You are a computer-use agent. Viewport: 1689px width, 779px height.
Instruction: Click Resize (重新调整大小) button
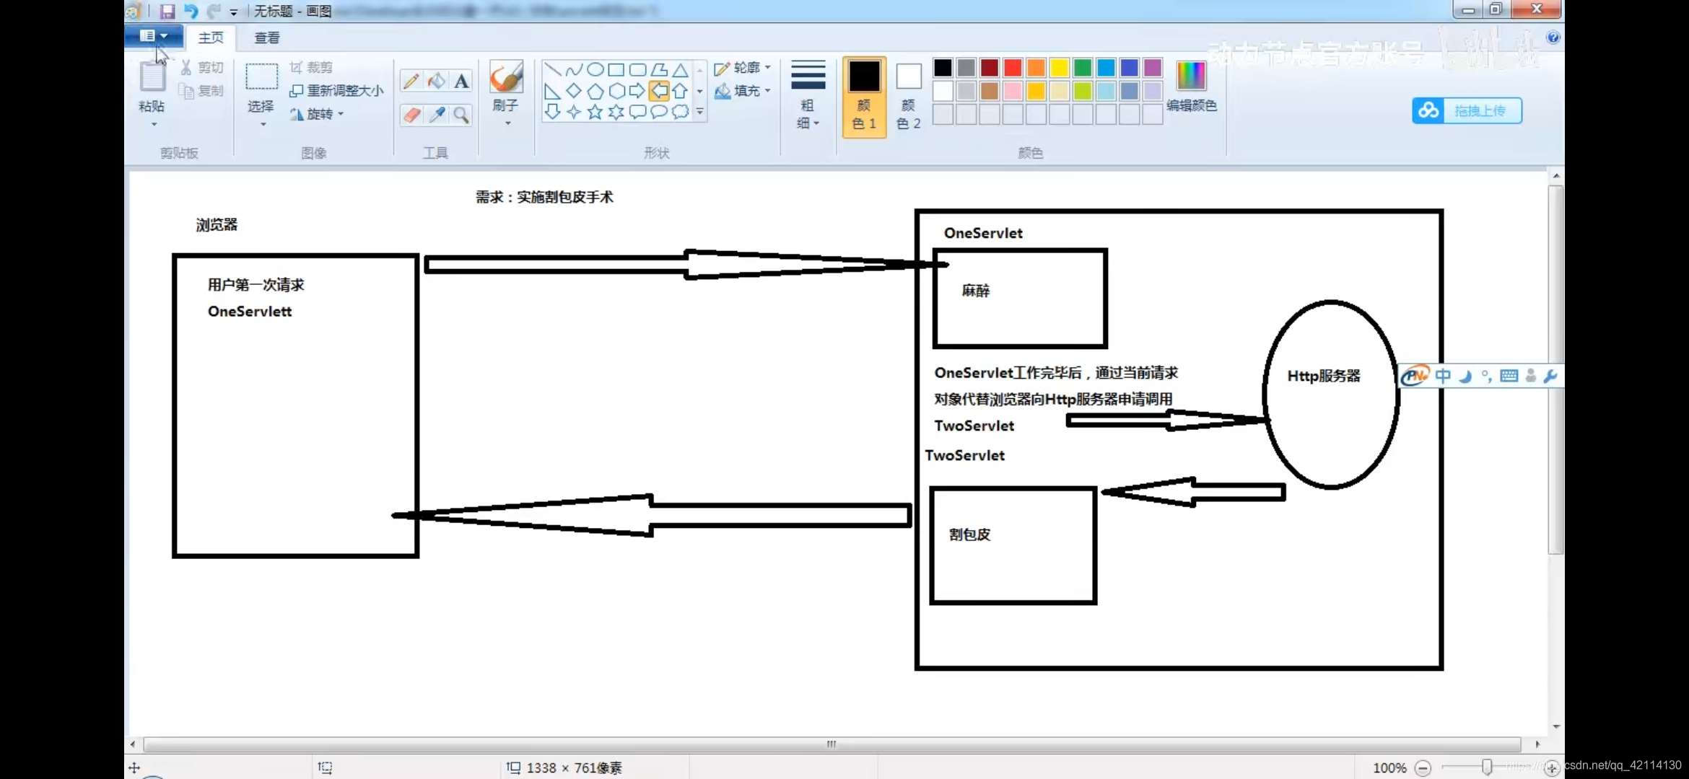tap(336, 91)
